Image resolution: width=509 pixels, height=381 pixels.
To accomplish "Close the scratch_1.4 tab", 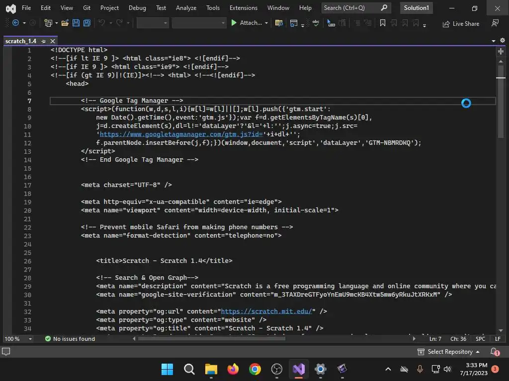I will tap(53, 41).
